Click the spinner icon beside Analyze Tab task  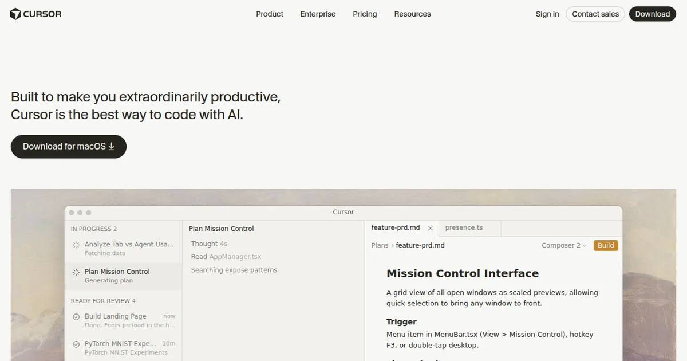tap(76, 245)
